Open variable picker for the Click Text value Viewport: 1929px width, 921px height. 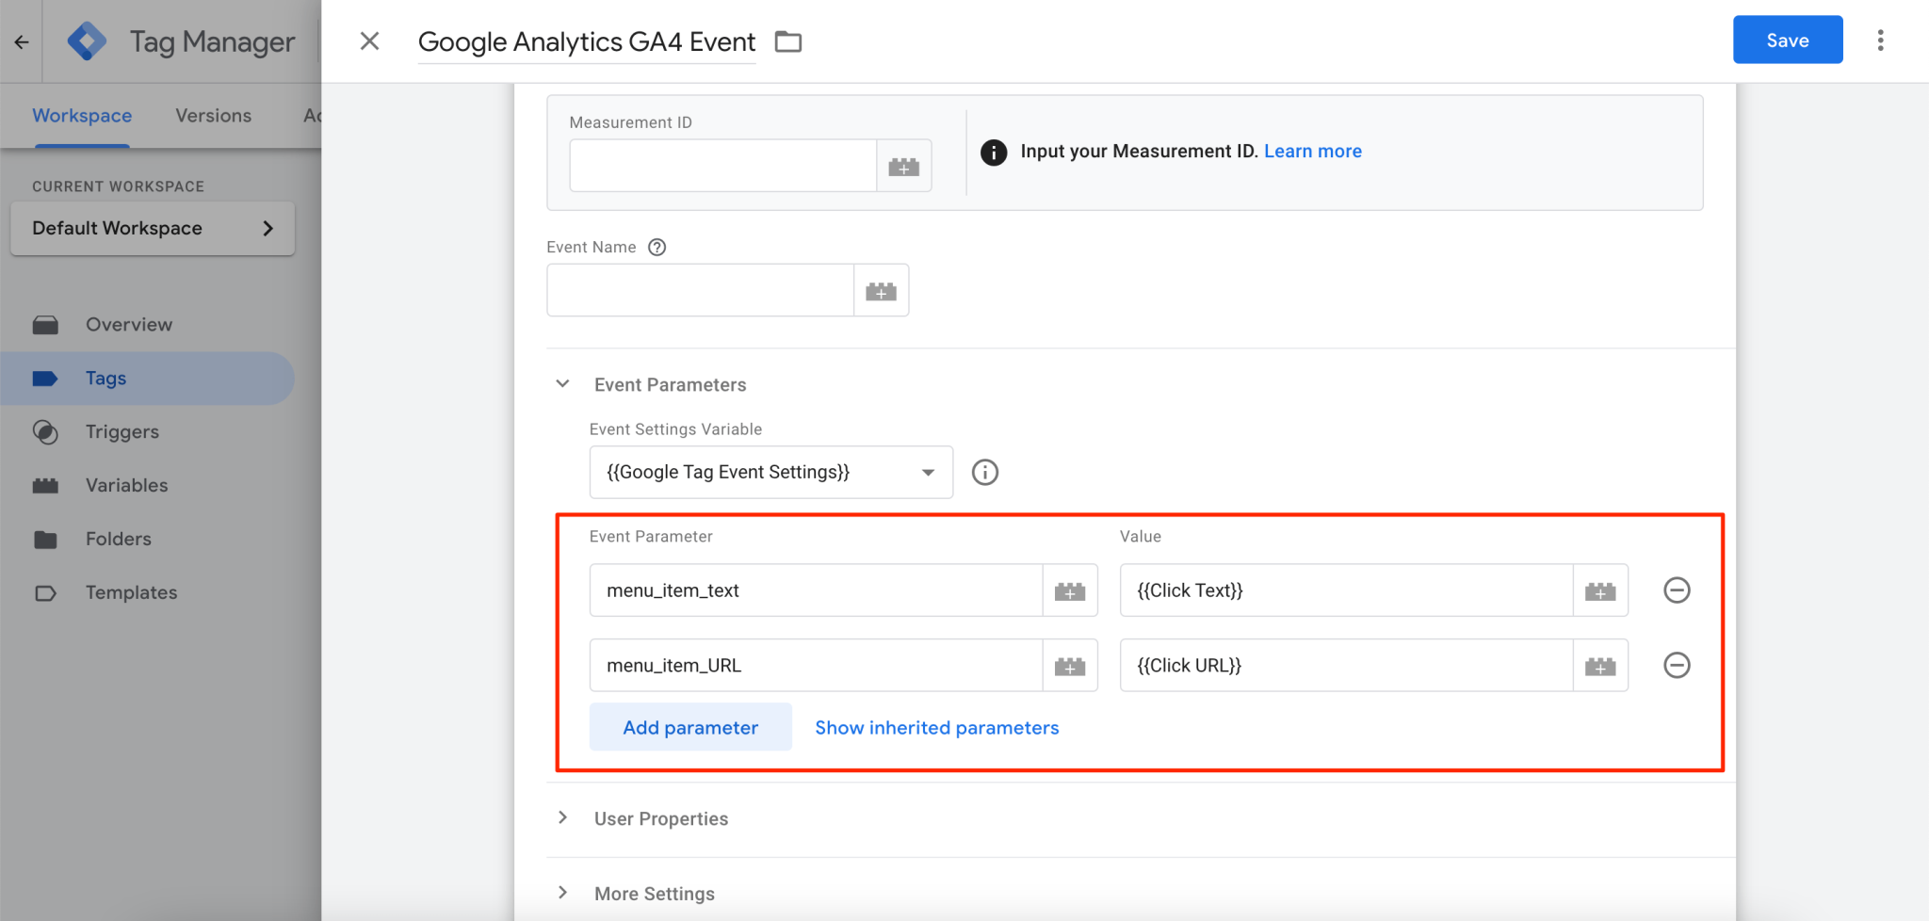1600,590
